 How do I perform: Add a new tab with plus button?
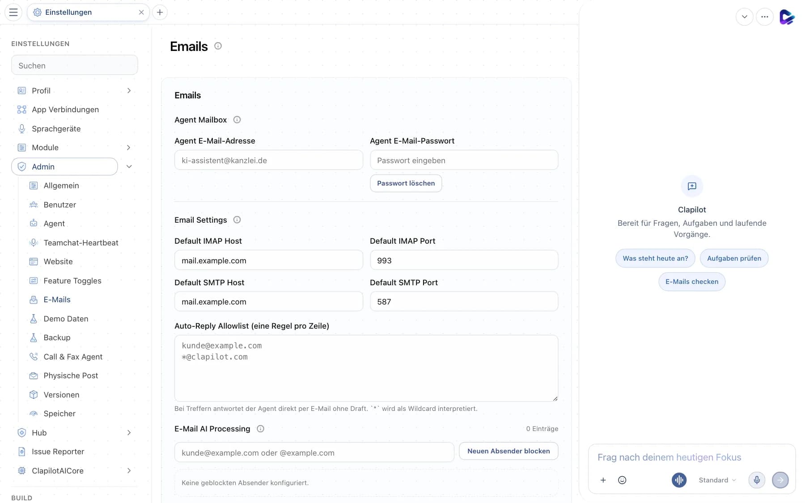click(x=160, y=12)
